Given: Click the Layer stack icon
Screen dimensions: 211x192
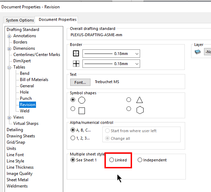Looking at the screenshot, I should click(x=198, y=52).
